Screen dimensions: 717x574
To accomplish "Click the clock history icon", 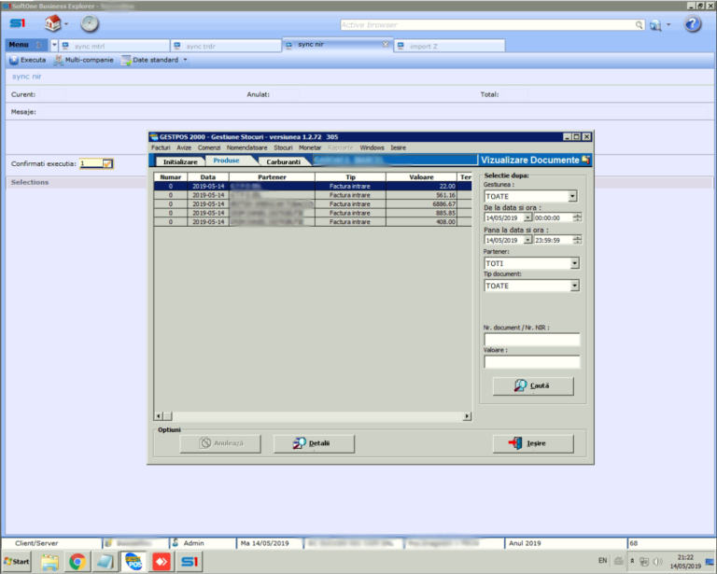I will click(90, 23).
